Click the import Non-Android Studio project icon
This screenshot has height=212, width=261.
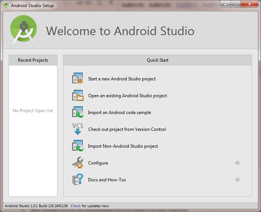click(x=78, y=146)
